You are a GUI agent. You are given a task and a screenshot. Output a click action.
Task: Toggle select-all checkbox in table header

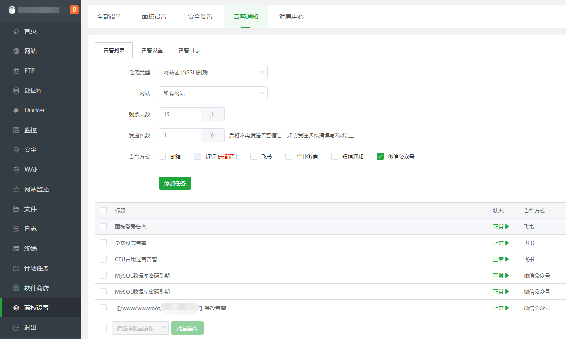pos(103,211)
